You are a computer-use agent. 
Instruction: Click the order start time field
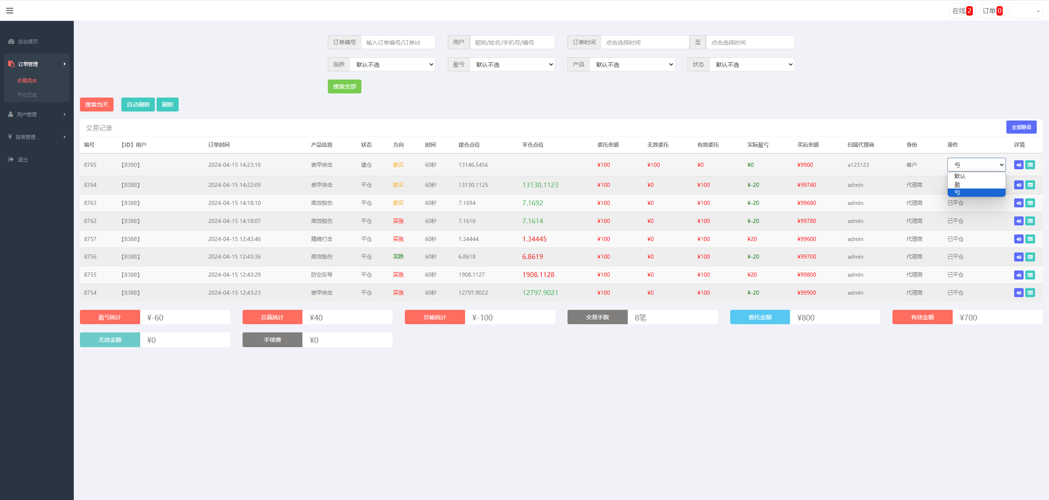tap(645, 42)
